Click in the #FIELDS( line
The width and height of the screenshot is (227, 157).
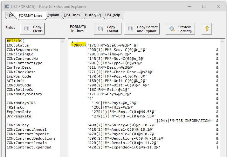point(16,41)
